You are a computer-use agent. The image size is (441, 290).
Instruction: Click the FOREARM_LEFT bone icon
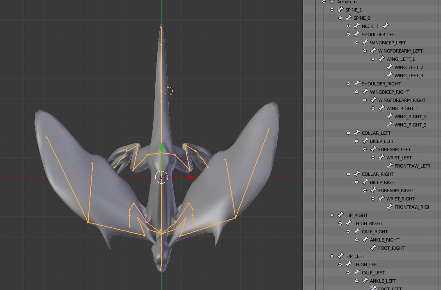pos(374,150)
